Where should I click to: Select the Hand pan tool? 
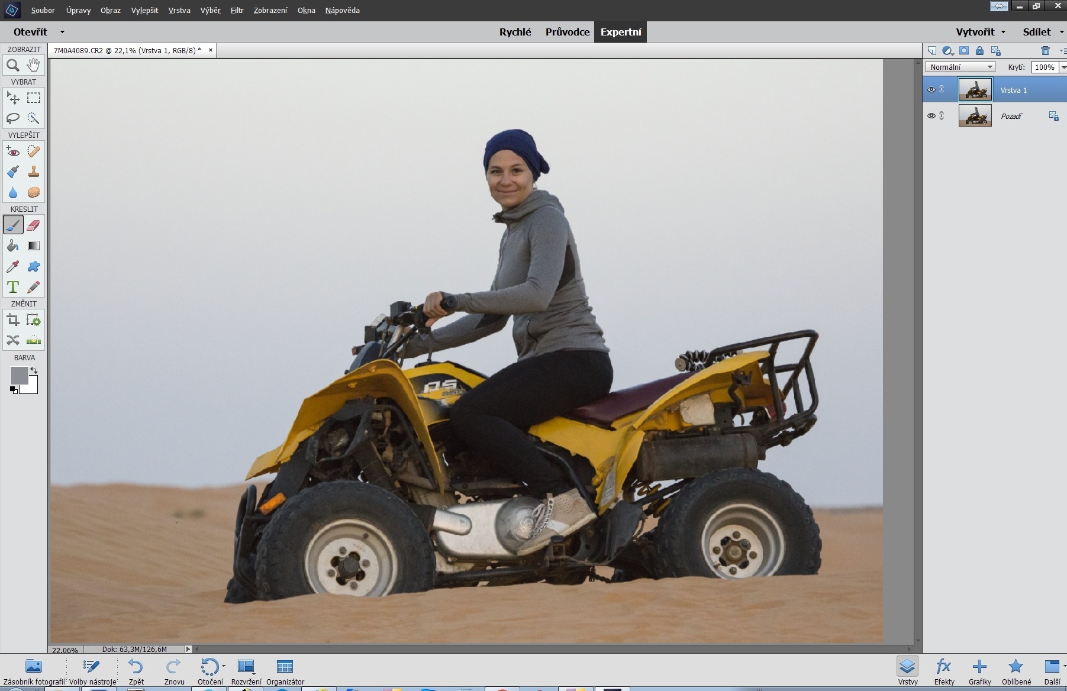pyautogui.click(x=34, y=65)
